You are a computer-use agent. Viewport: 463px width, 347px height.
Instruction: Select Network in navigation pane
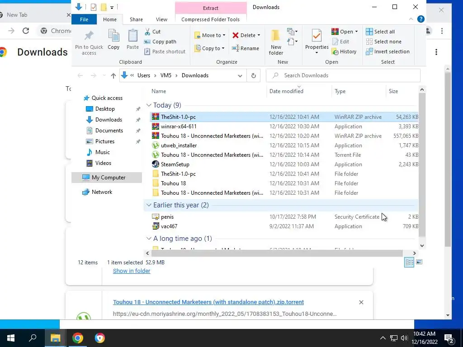102,192
